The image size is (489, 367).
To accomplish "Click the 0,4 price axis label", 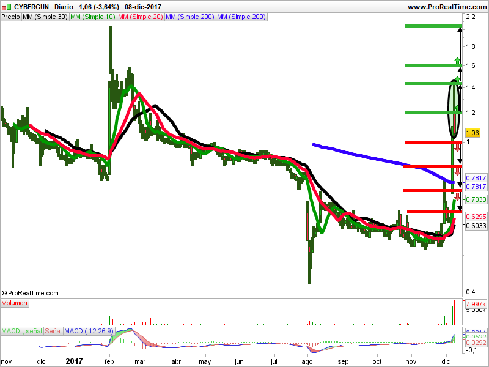I will click(471, 292).
